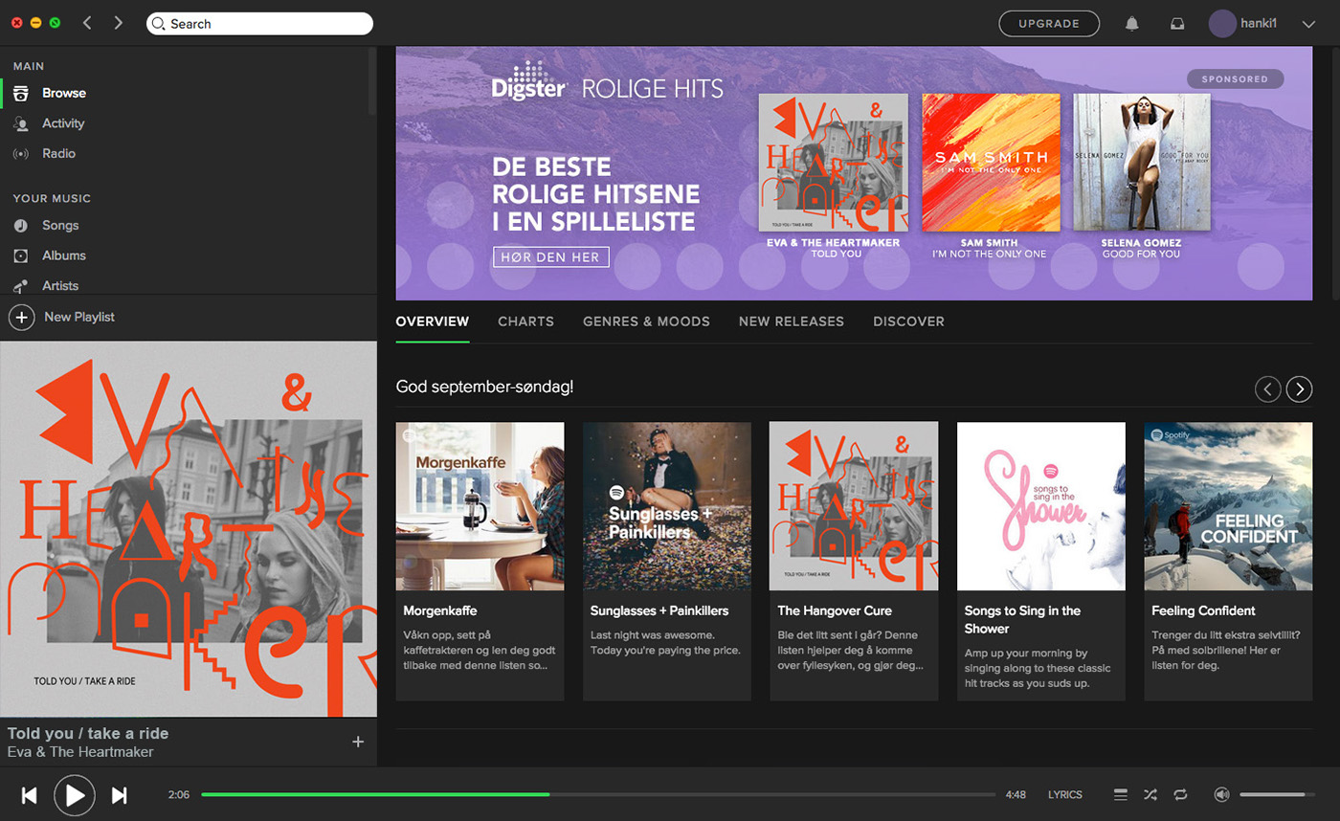1340x821 pixels.
Task: Skip to the previous track
Action: [30, 795]
